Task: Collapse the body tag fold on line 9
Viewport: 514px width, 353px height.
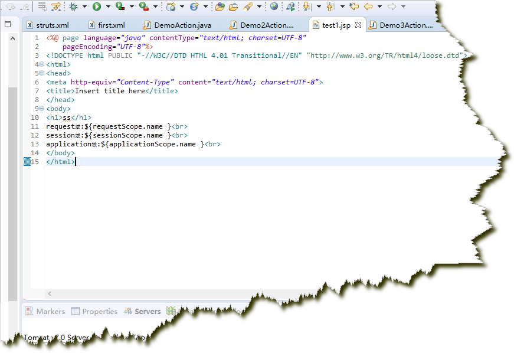Action: (x=41, y=109)
